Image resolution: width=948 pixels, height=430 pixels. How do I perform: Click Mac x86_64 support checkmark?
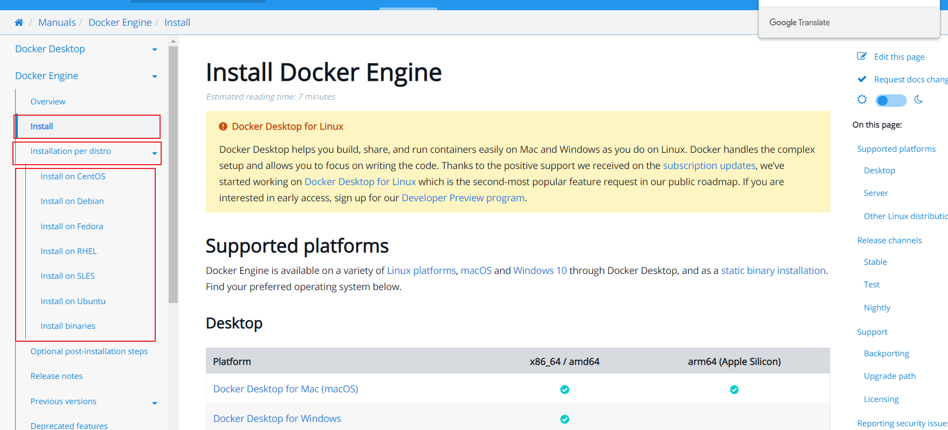coord(565,390)
